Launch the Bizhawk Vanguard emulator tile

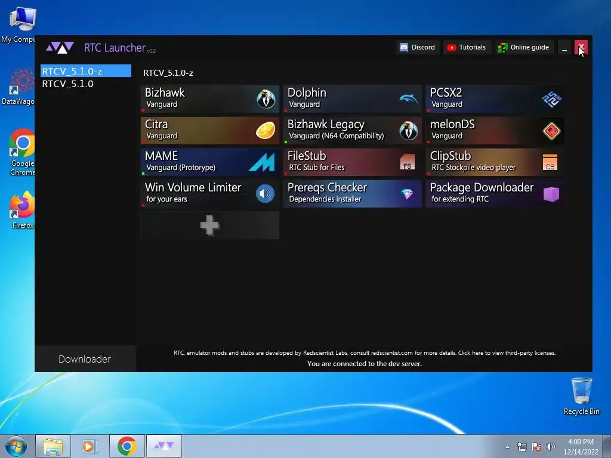tap(209, 99)
